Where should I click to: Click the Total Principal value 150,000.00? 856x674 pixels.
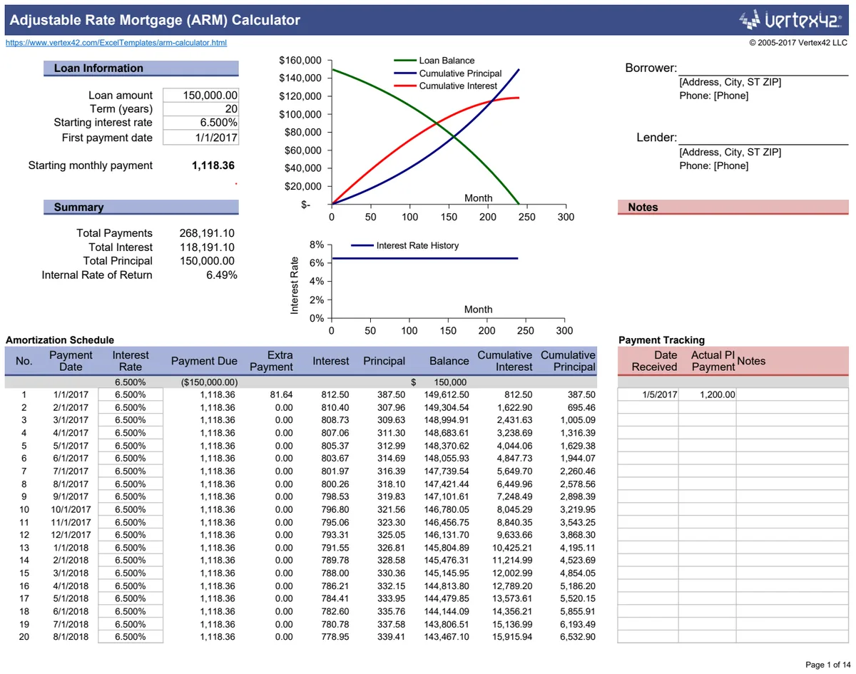tap(207, 261)
